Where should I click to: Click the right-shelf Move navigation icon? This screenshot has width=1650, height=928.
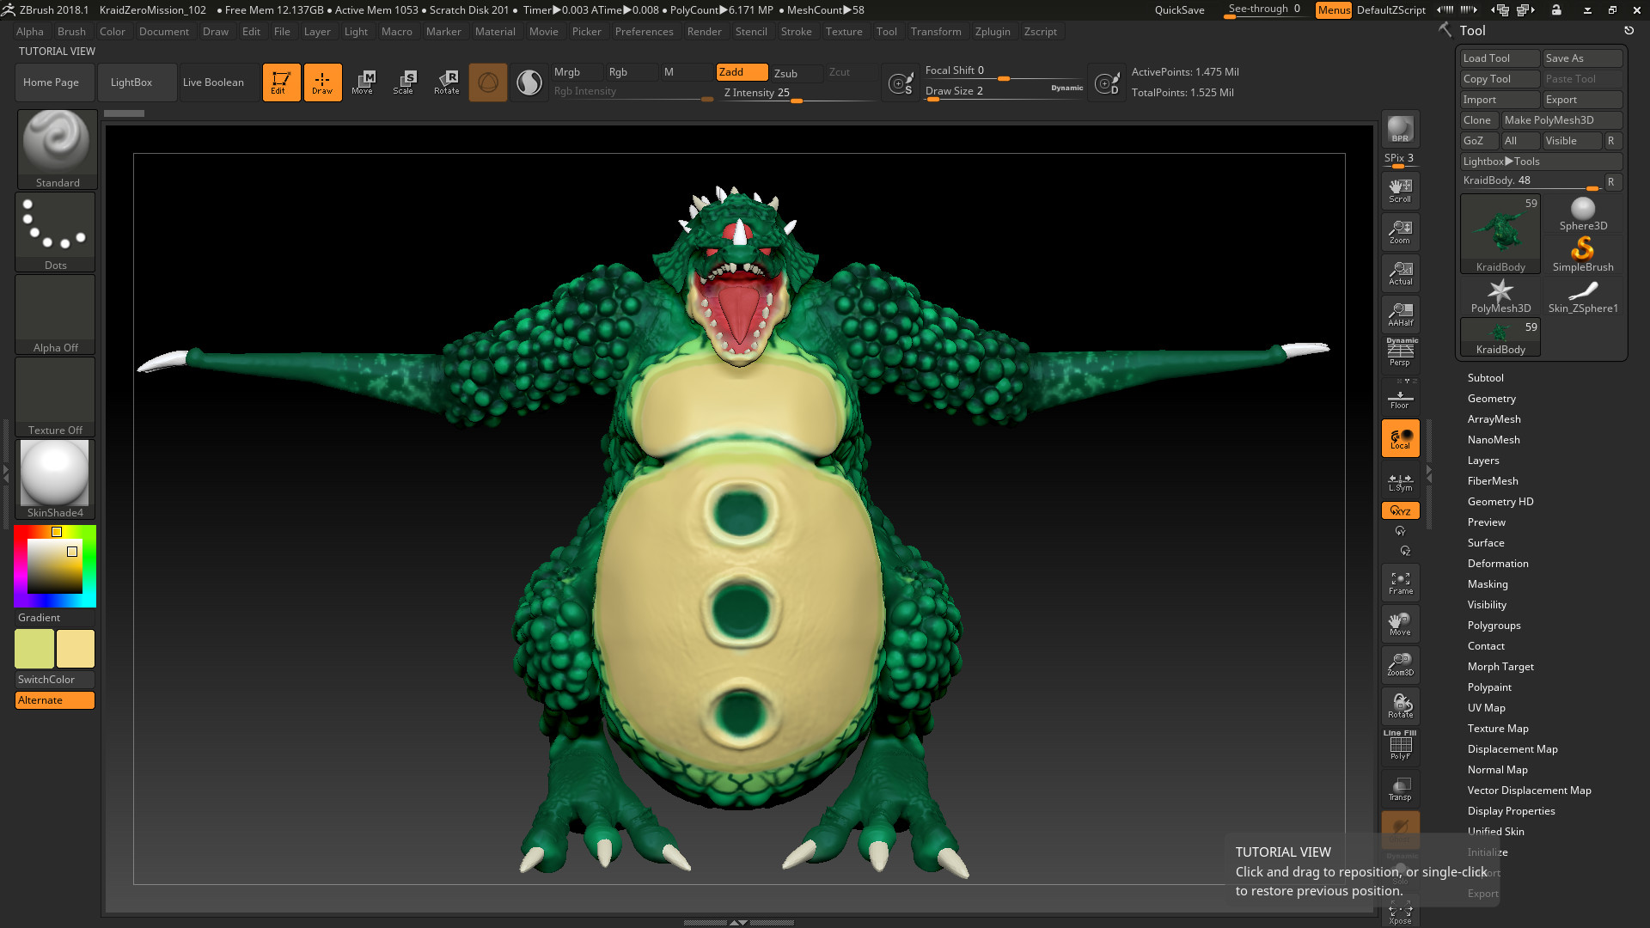[1400, 624]
